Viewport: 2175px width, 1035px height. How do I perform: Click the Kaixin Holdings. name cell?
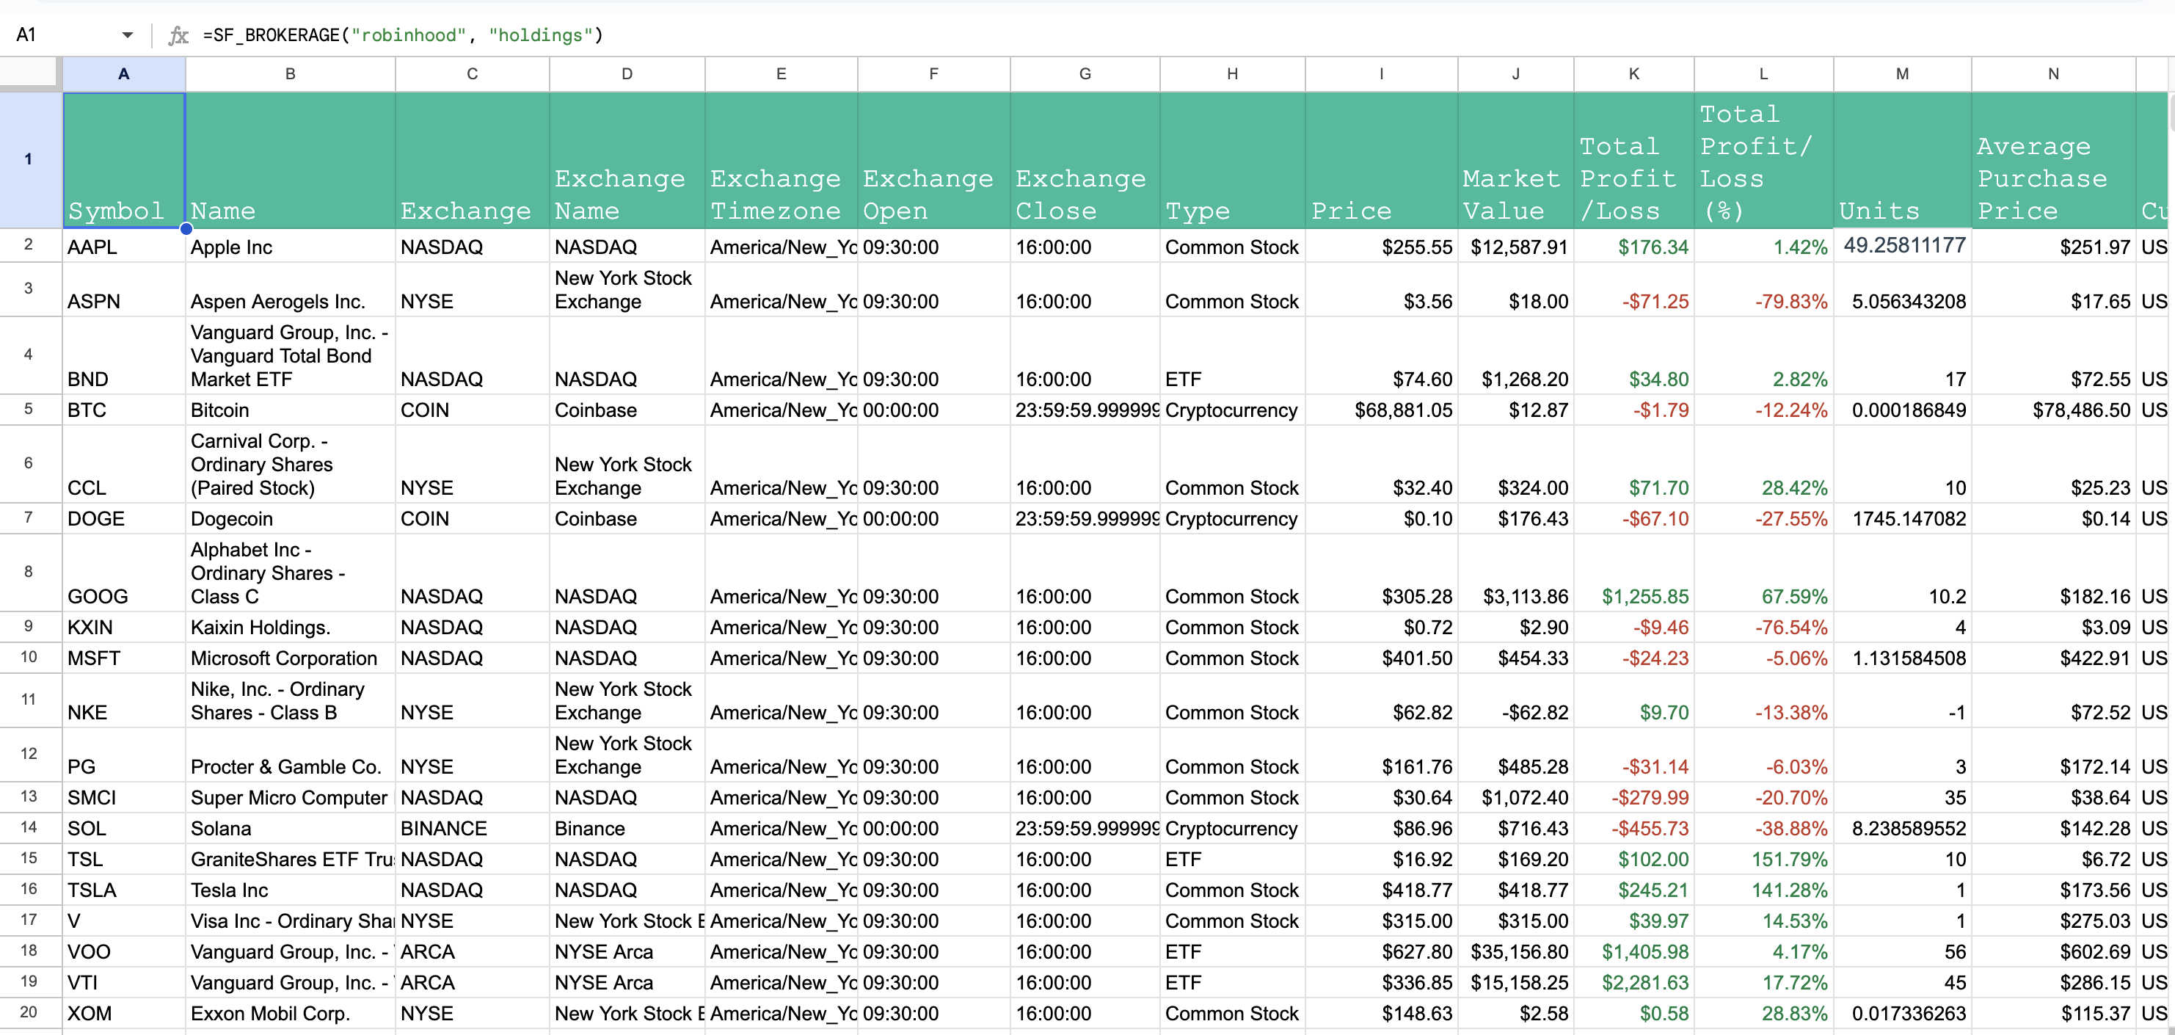pyautogui.click(x=291, y=627)
